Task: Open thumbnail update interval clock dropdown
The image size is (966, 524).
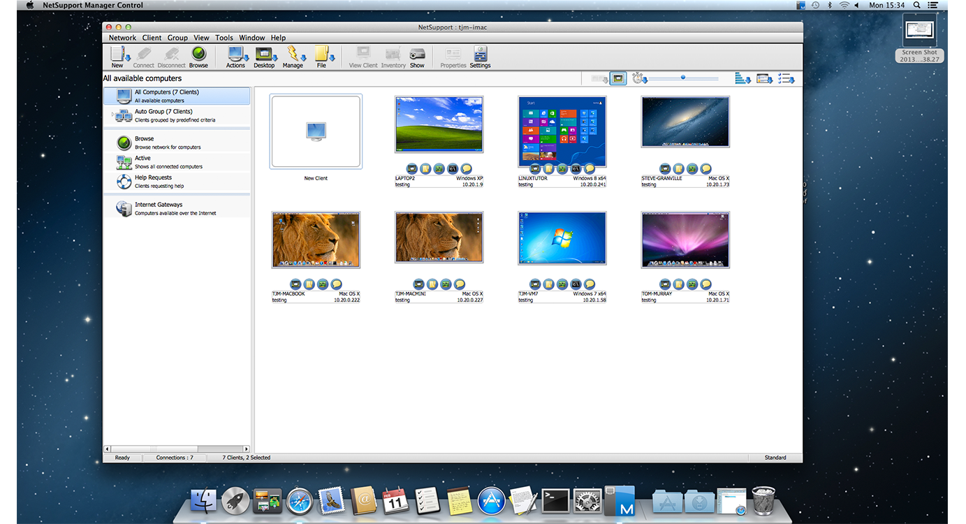Action: (639, 78)
